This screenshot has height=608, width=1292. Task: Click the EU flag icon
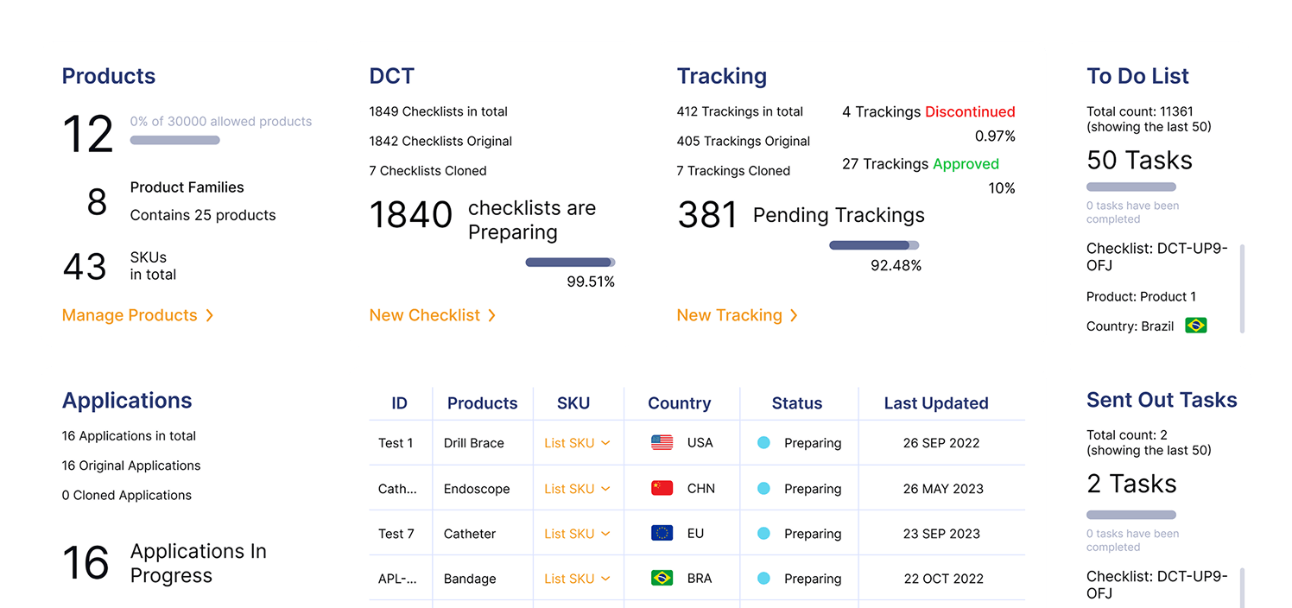pos(662,533)
